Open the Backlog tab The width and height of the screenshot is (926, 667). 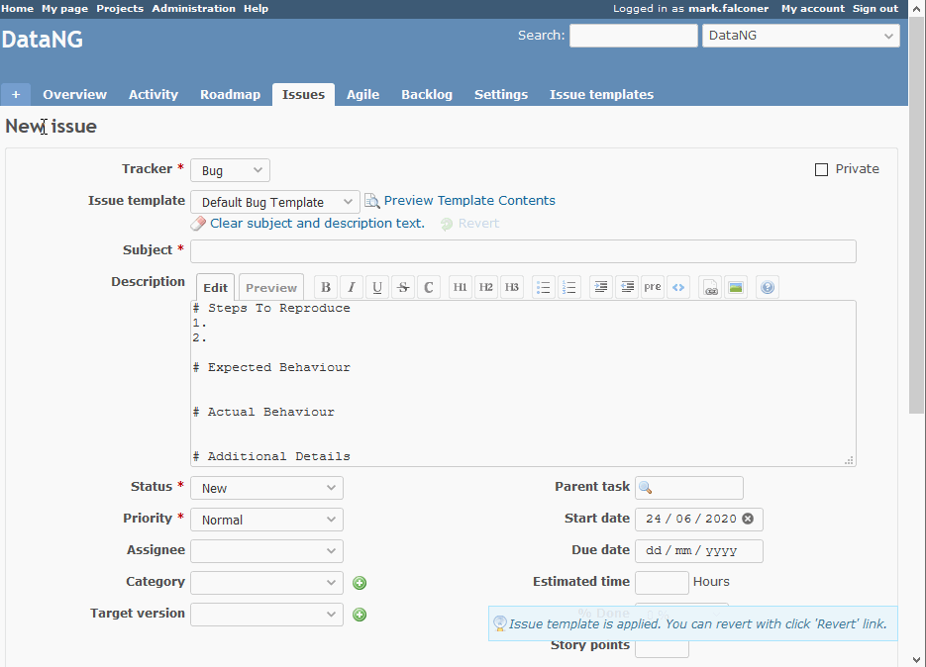(427, 94)
